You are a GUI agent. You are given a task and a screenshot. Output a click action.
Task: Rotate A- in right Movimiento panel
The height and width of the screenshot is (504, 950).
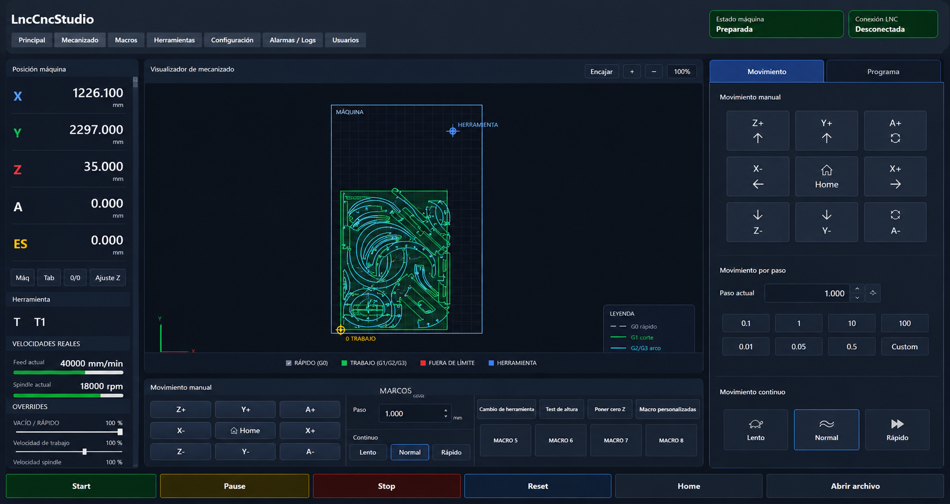(x=895, y=222)
